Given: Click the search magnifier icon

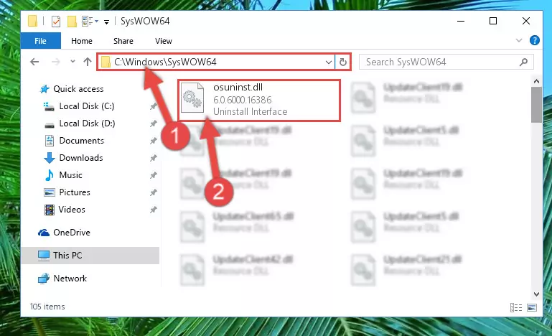Looking at the screenshot, I should (523, 62).
